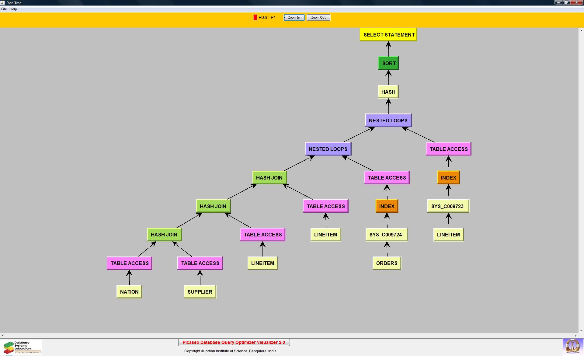Click the lowest HASH JOIN node
Viewport: 584px width, 356px height.
pyautogui.click(x=164, y=235)
